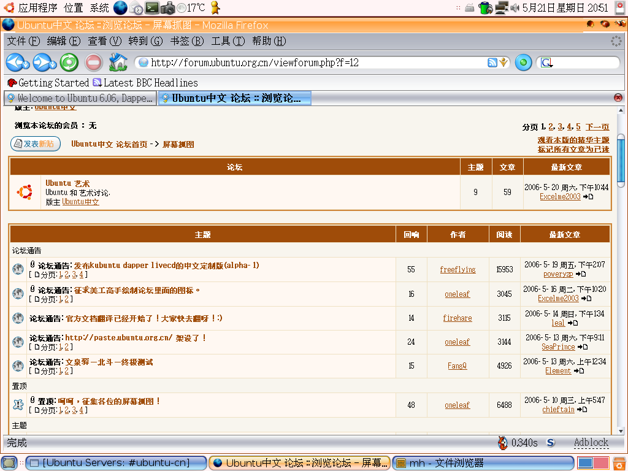Click the address bar URL field
628x471 pixels.
316,63
